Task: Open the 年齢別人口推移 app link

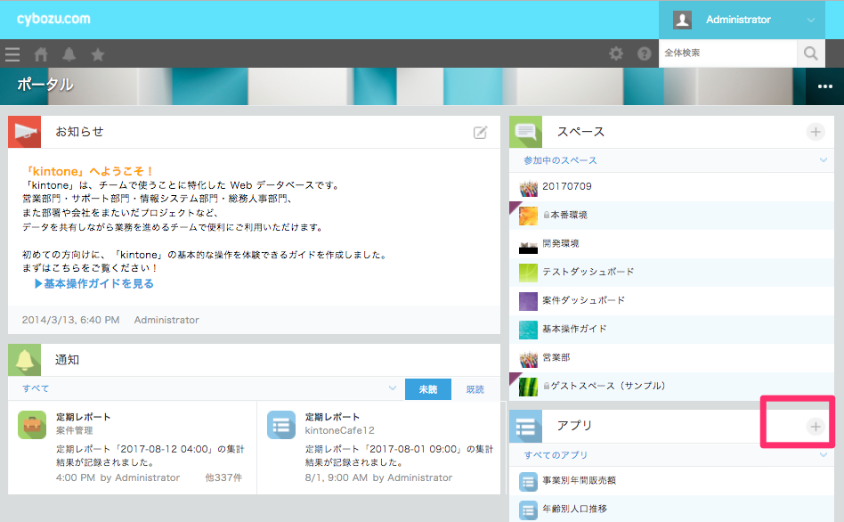Action: coord(574,509)
